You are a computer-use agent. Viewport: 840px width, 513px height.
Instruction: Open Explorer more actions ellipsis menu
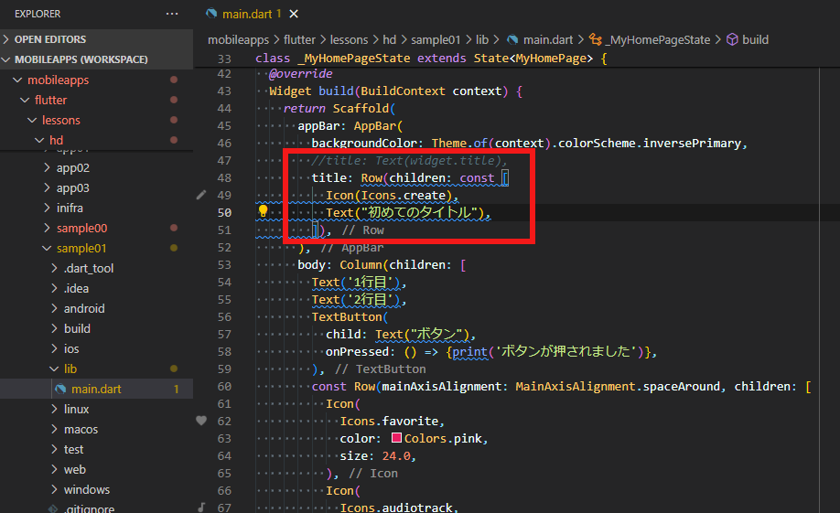pos(172,14)
